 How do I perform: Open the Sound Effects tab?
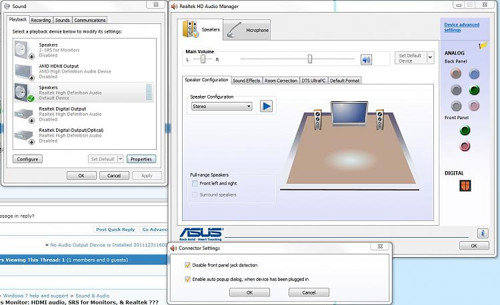click(x=247, y=81)
